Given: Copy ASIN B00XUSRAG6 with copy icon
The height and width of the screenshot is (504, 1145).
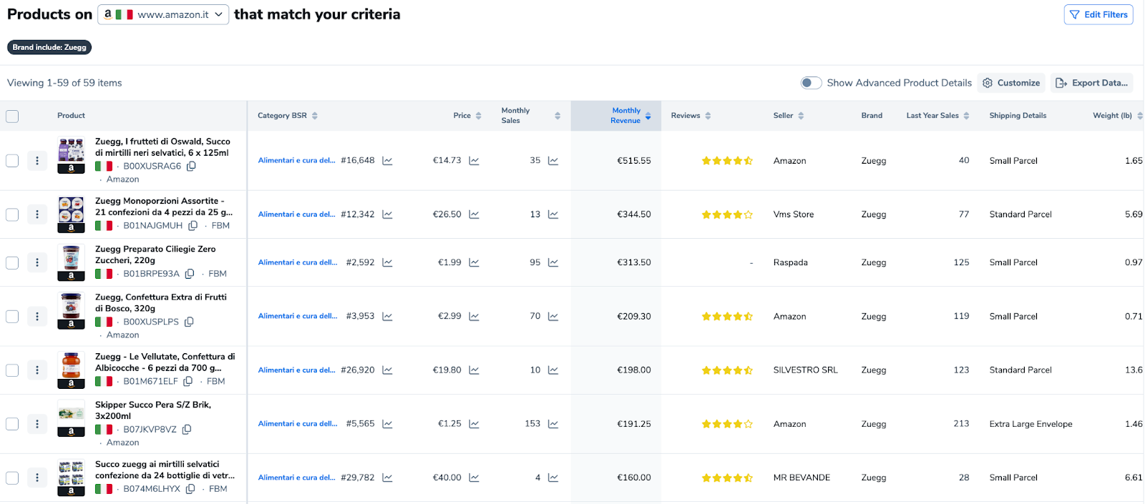Looking at the screenshot, I should tap(191, 166).
